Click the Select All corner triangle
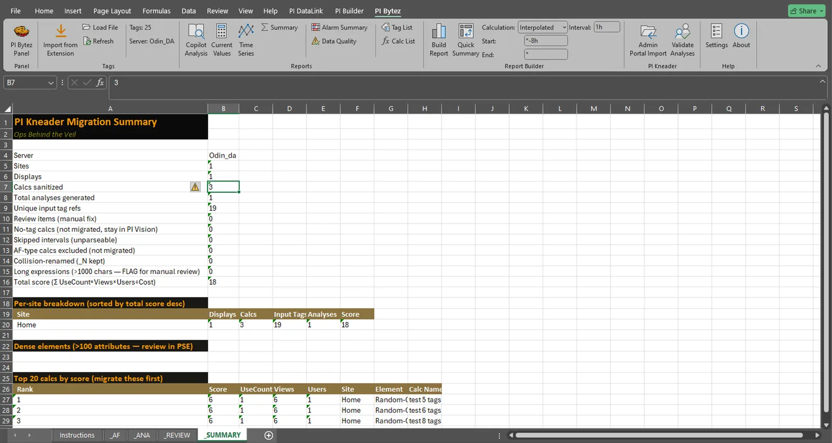 click(7, 109)
